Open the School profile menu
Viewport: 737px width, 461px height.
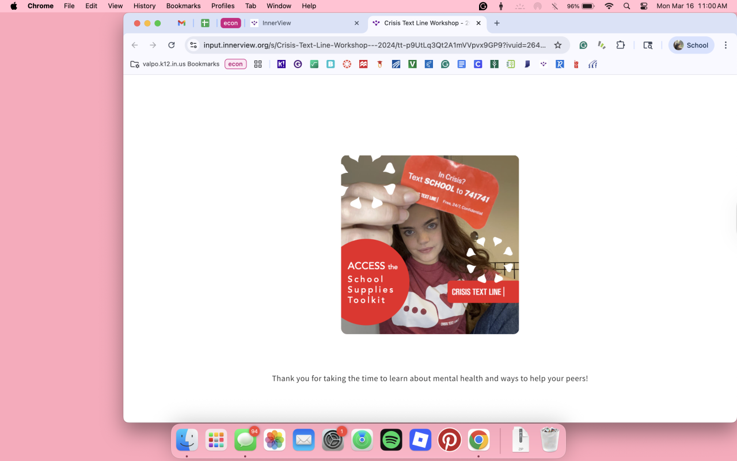pyautogui.click(x=691, y=45)
